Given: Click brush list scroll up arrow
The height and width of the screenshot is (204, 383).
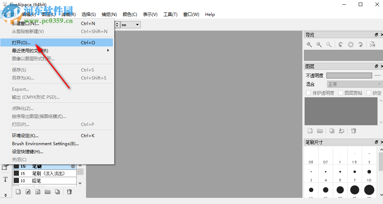Looking at the screenshot, I should point(80,166).
